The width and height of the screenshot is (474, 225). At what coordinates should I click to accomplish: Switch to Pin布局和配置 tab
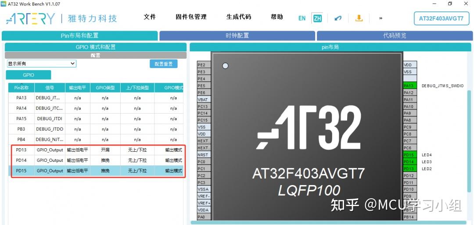coord(79,36)
